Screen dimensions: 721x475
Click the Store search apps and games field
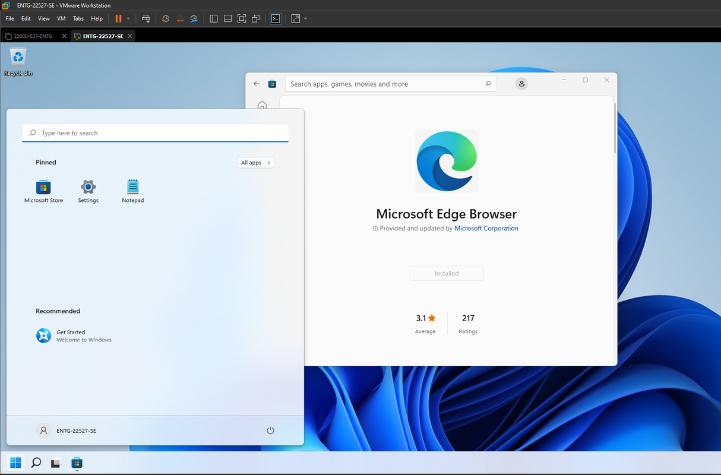[391, 84]
